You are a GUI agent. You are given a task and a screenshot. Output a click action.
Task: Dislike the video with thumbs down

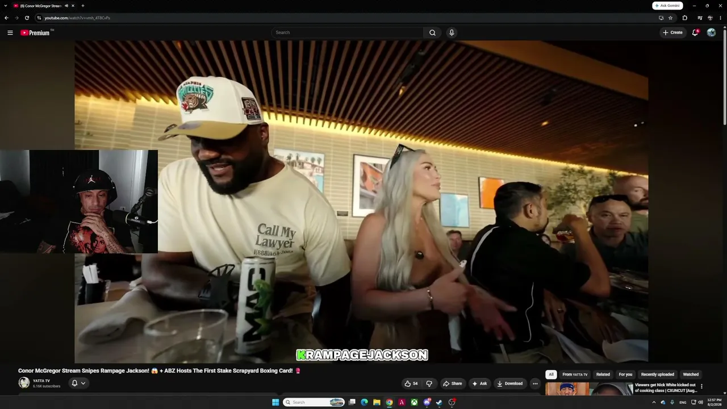(429, 383)
